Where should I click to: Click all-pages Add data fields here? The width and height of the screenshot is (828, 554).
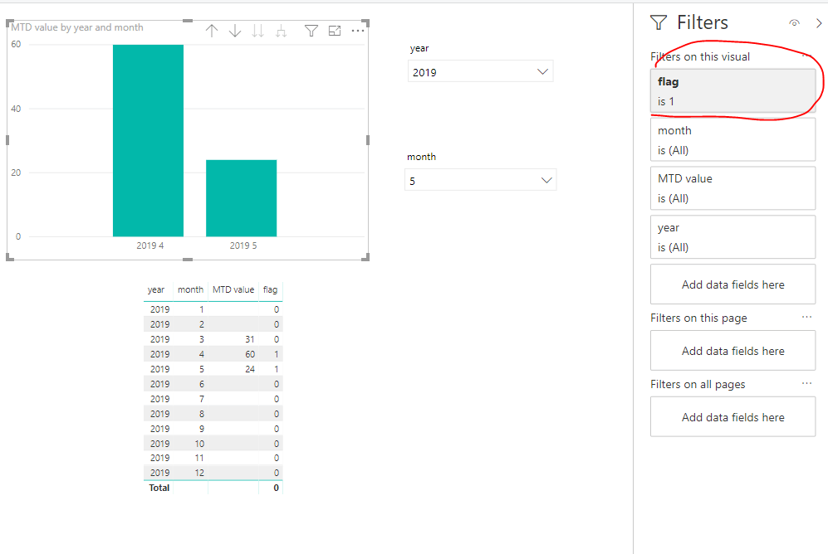click(x=733, y=417)
